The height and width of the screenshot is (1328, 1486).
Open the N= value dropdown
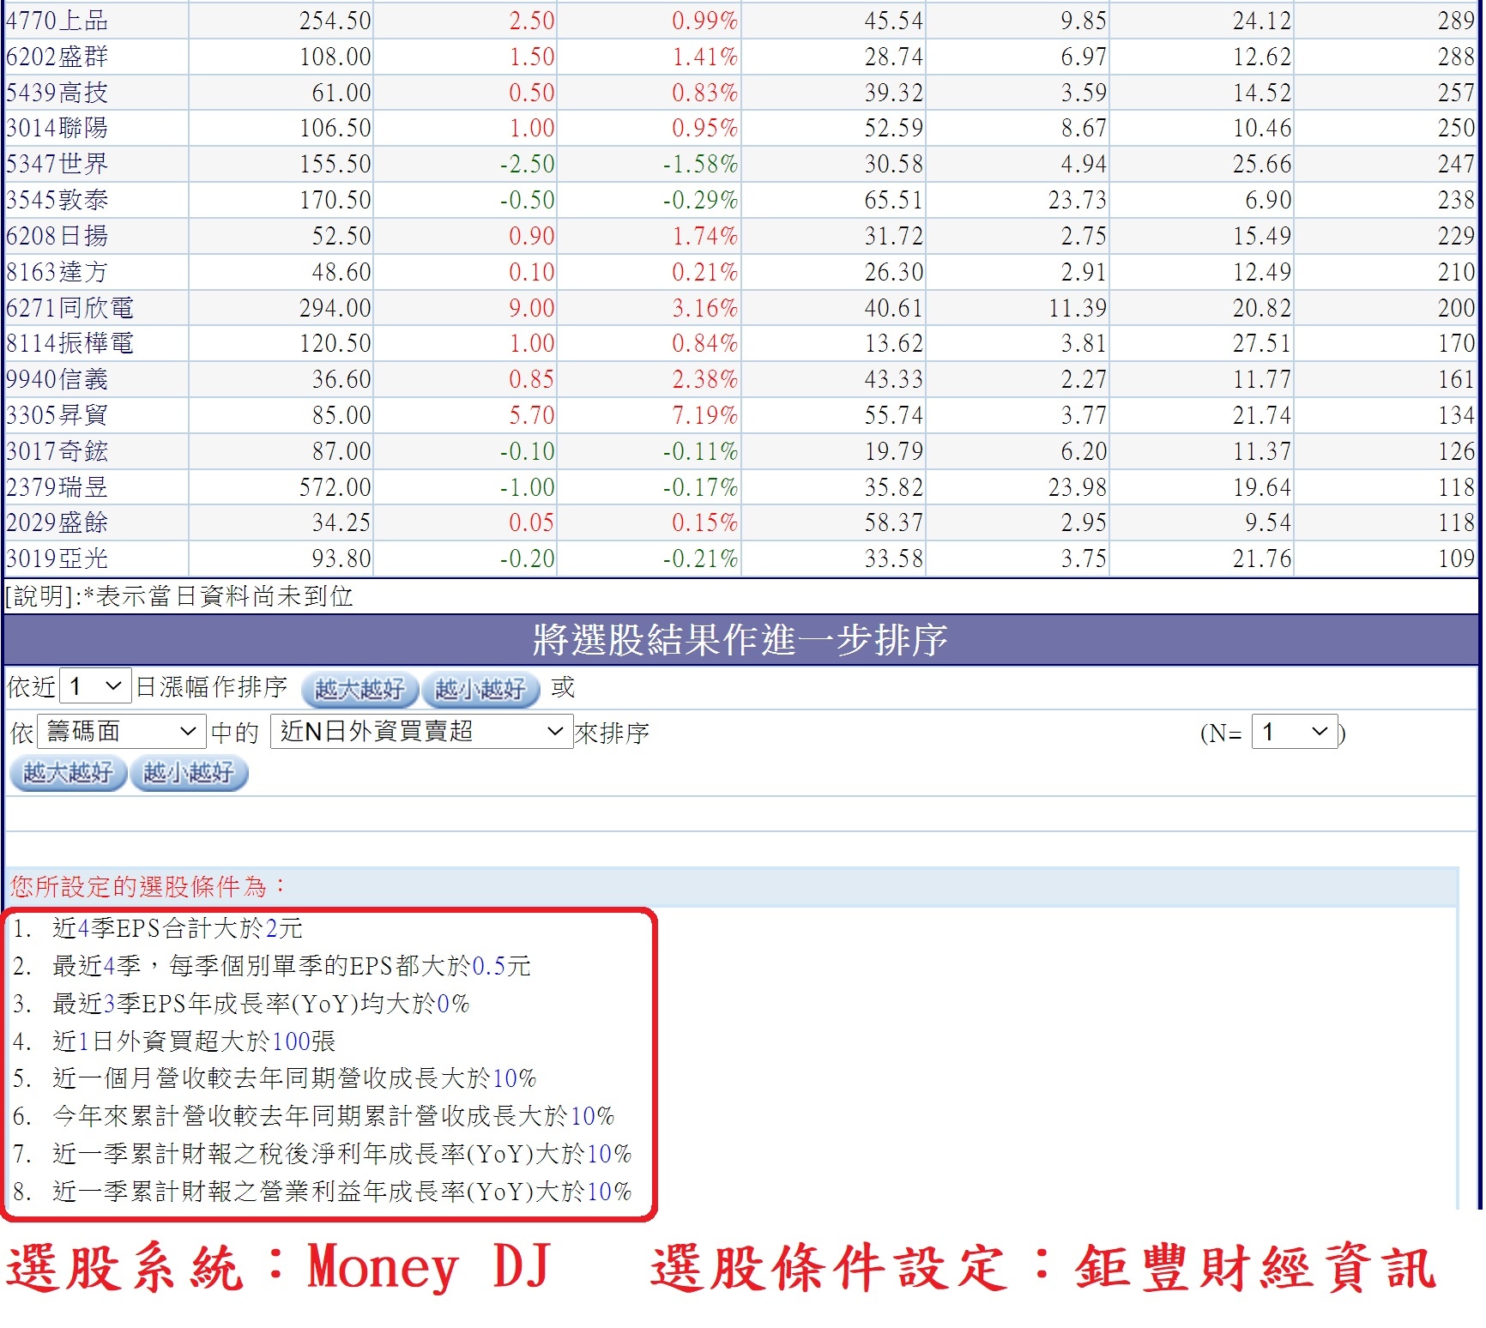(1294, 732)
